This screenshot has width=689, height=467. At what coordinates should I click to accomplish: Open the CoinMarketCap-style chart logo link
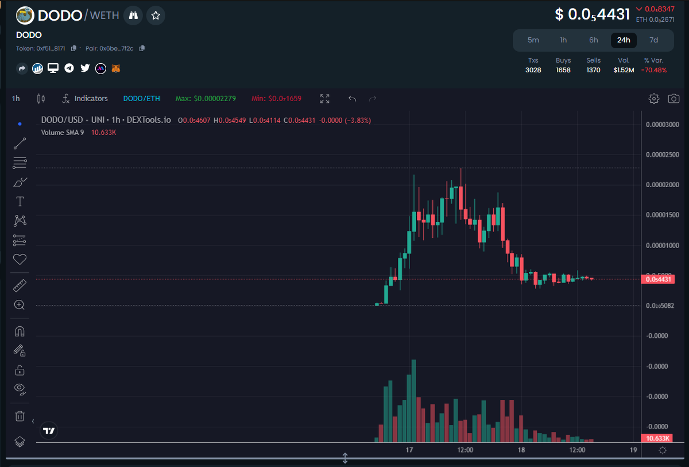[38, 68]
